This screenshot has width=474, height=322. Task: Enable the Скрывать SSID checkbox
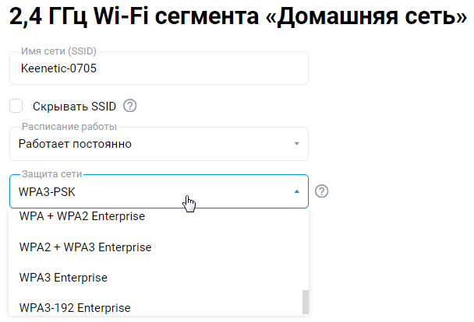pos(16,106)
